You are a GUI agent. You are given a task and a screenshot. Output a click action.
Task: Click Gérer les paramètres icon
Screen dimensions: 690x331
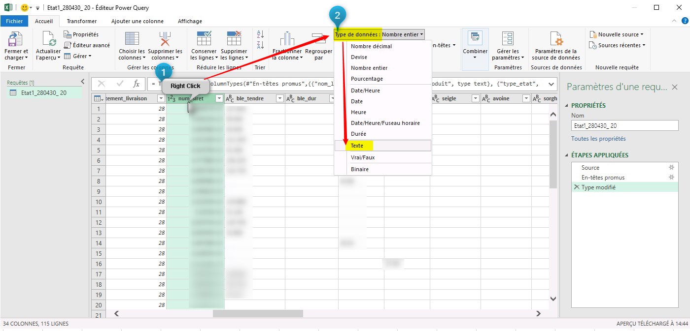tap(508, 39)
